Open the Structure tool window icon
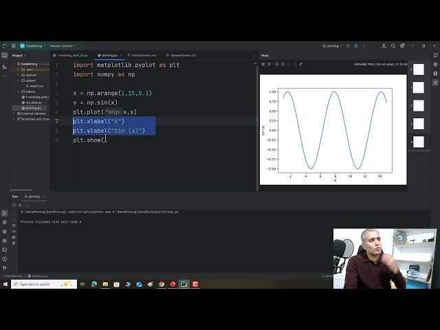This screenshot has height=330, width=440. tap(5, 67)
